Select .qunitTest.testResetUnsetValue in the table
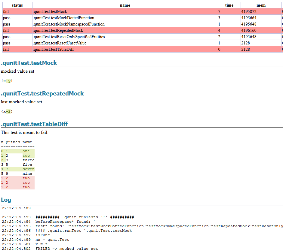 point(60,43)
